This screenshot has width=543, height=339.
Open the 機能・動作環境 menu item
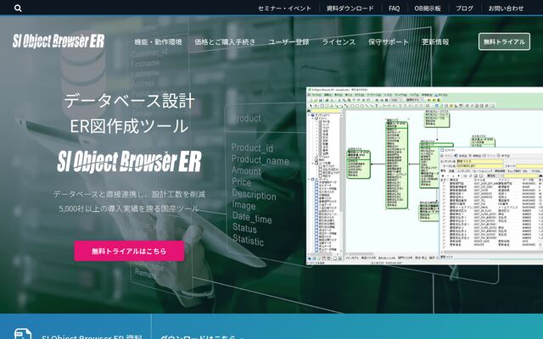coord(158,42)
